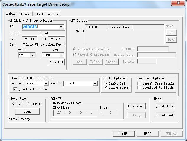Image resolution: width=187 pixels, height=141 pixels.
Task: Click the Device field showing J-Link
Action: 43,33
